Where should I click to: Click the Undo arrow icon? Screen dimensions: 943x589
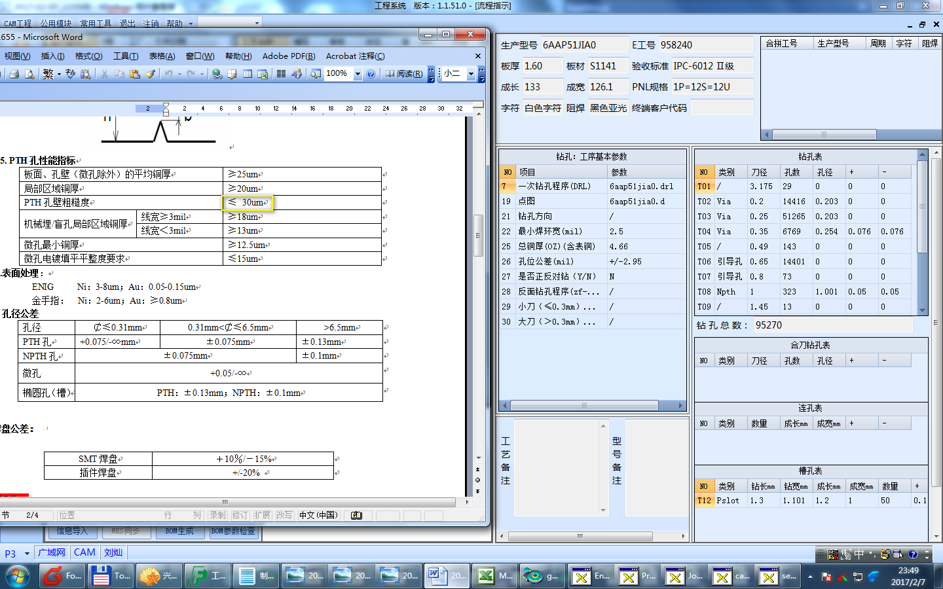coord(168,74)
